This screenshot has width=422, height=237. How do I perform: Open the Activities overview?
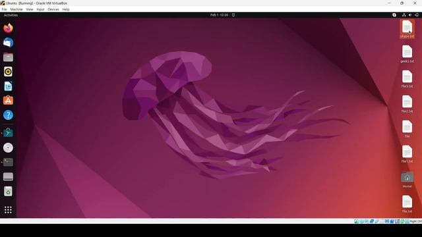11,15
